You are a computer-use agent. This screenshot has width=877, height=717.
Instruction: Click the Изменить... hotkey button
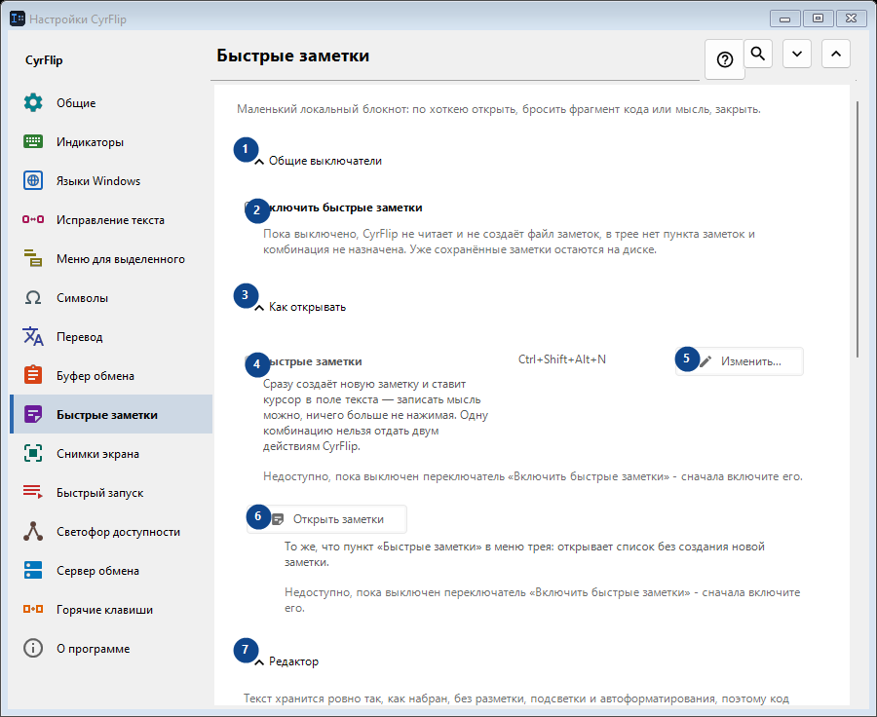740,361
